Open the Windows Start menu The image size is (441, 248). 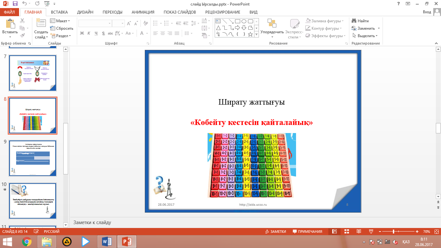tap(8, 242)
